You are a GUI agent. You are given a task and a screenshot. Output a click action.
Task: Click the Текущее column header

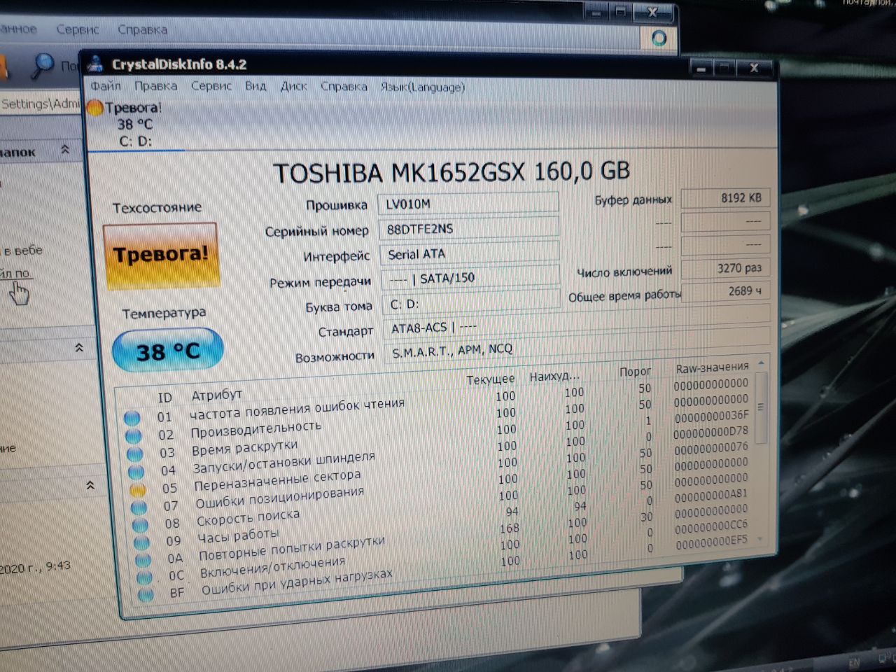pyautogui.click(x=491, y=379)
